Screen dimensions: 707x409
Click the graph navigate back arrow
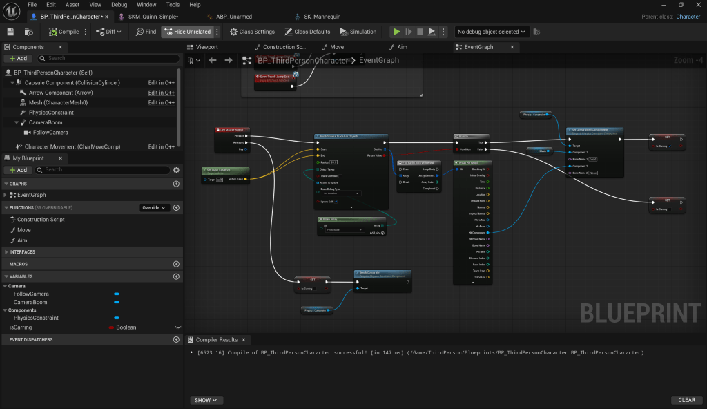click(213, 61)
